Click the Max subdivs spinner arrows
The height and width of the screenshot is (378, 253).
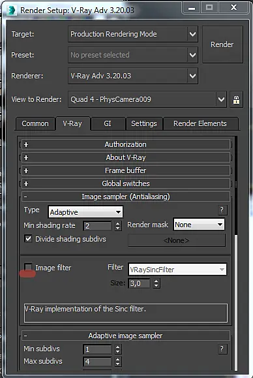(118, 362)
